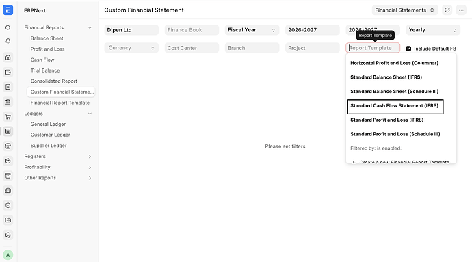Open Customer Ledger in sidebar
This screenshot has width=472, height=262.
point(50,135)
